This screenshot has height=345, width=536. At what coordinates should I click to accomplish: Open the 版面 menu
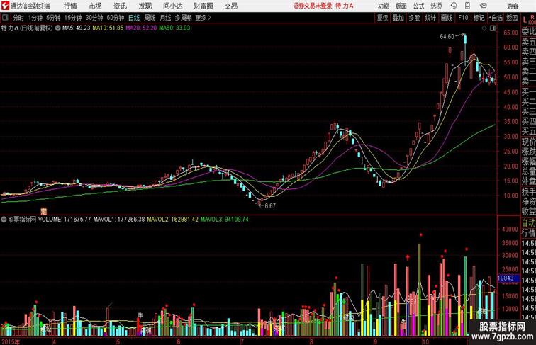(401, 6)
